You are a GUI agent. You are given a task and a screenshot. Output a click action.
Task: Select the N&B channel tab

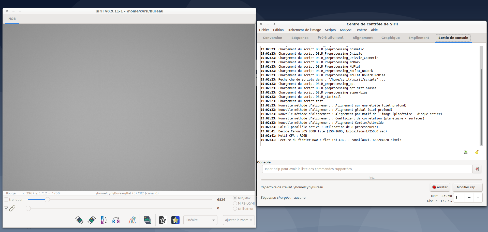tap(12, 19)
